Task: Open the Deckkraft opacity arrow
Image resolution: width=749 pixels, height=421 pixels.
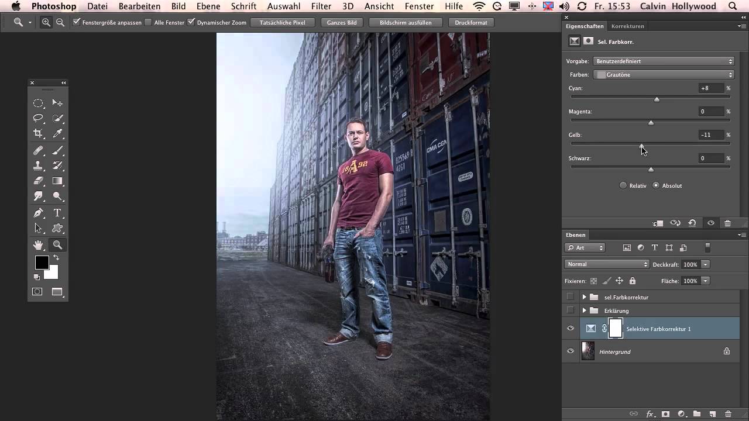Action: coord(705,265)
